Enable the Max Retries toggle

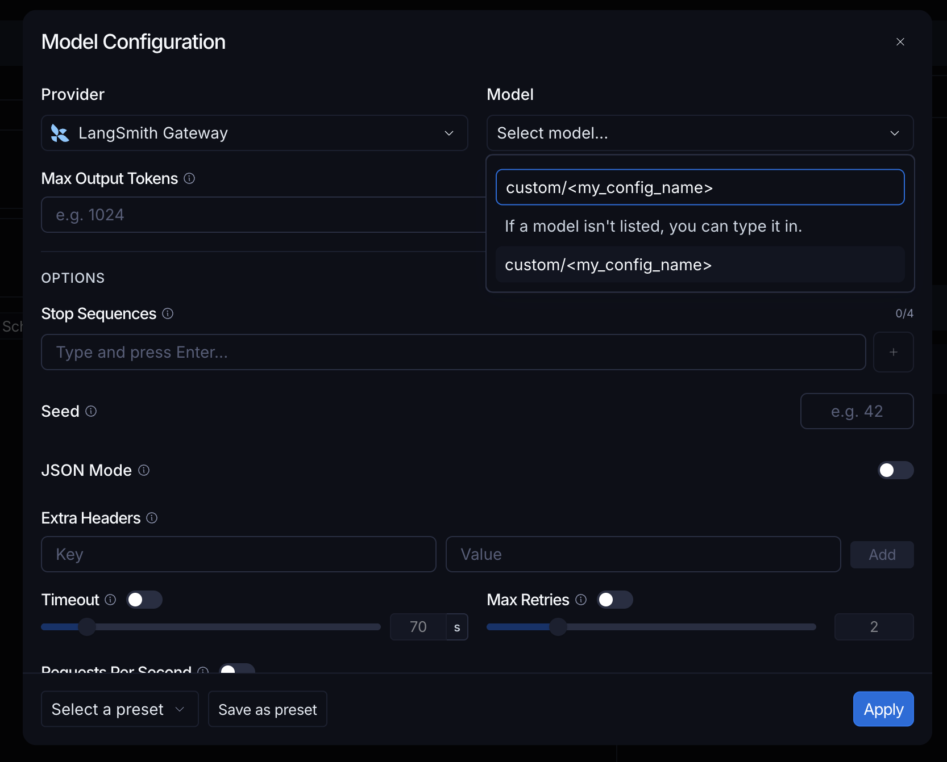[x=615, y=600]
